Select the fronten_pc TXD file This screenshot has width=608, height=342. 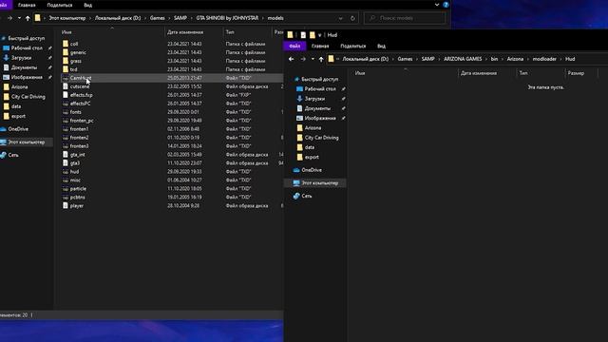[82, 121]
